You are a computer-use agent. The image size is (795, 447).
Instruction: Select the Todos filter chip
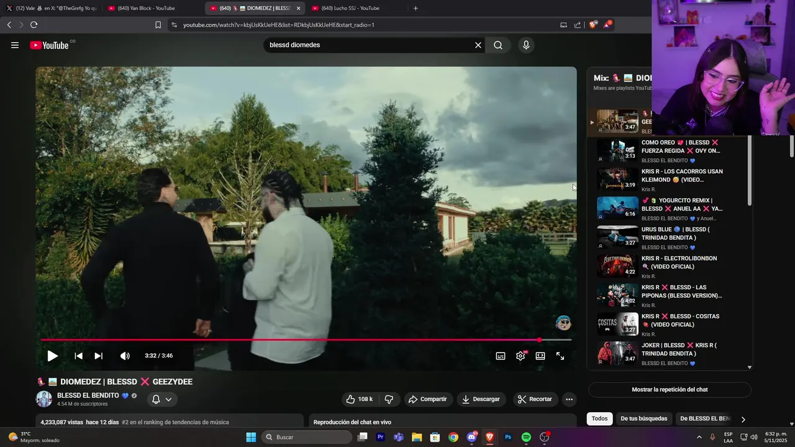[599, 418]
